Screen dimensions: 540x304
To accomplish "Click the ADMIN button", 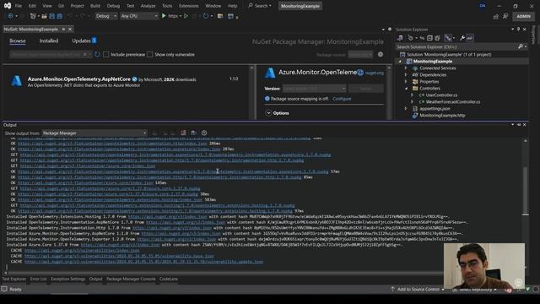I will click(523, 16).
